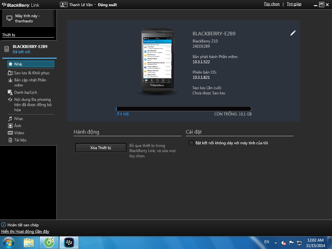Click the 4 MB music storage label
Viewport: 332px width, 249px height.
(x=123, y=114)
